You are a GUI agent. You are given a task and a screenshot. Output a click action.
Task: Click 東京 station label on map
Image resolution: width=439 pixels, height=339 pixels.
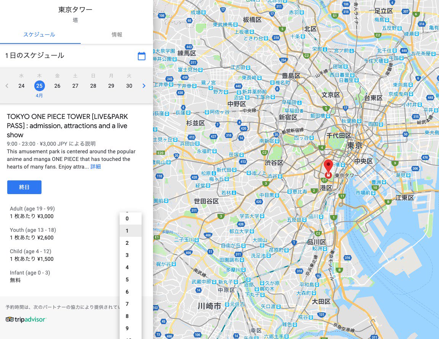coord(355,146)
